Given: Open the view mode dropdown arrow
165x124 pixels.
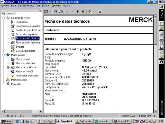Looking at the screenshot, I should point(50,12).
